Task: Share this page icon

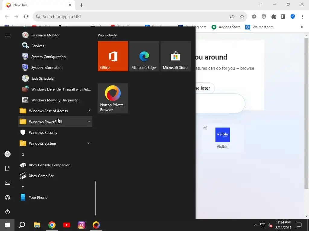Action: pos(232,17)
